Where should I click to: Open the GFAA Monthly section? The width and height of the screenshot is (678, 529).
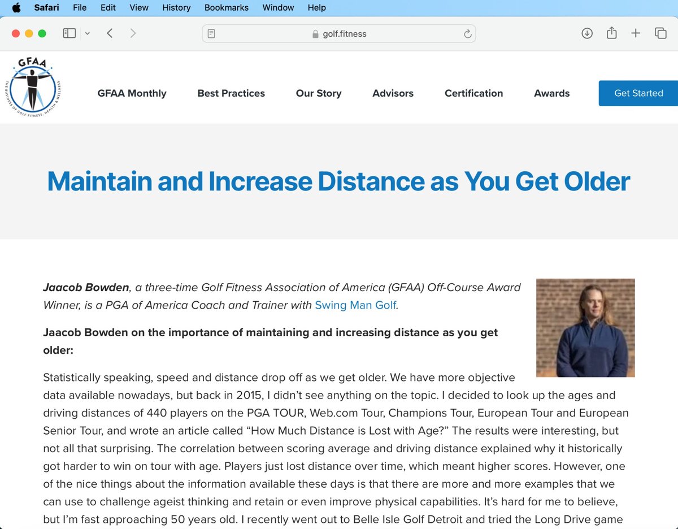(x=132, y=93)
